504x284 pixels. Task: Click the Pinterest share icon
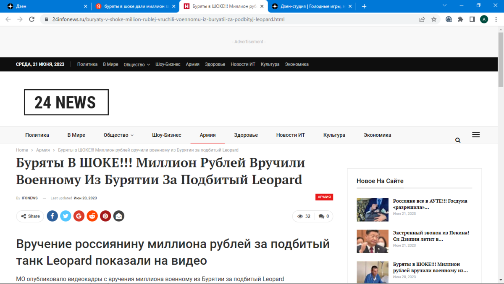(105, 216)
